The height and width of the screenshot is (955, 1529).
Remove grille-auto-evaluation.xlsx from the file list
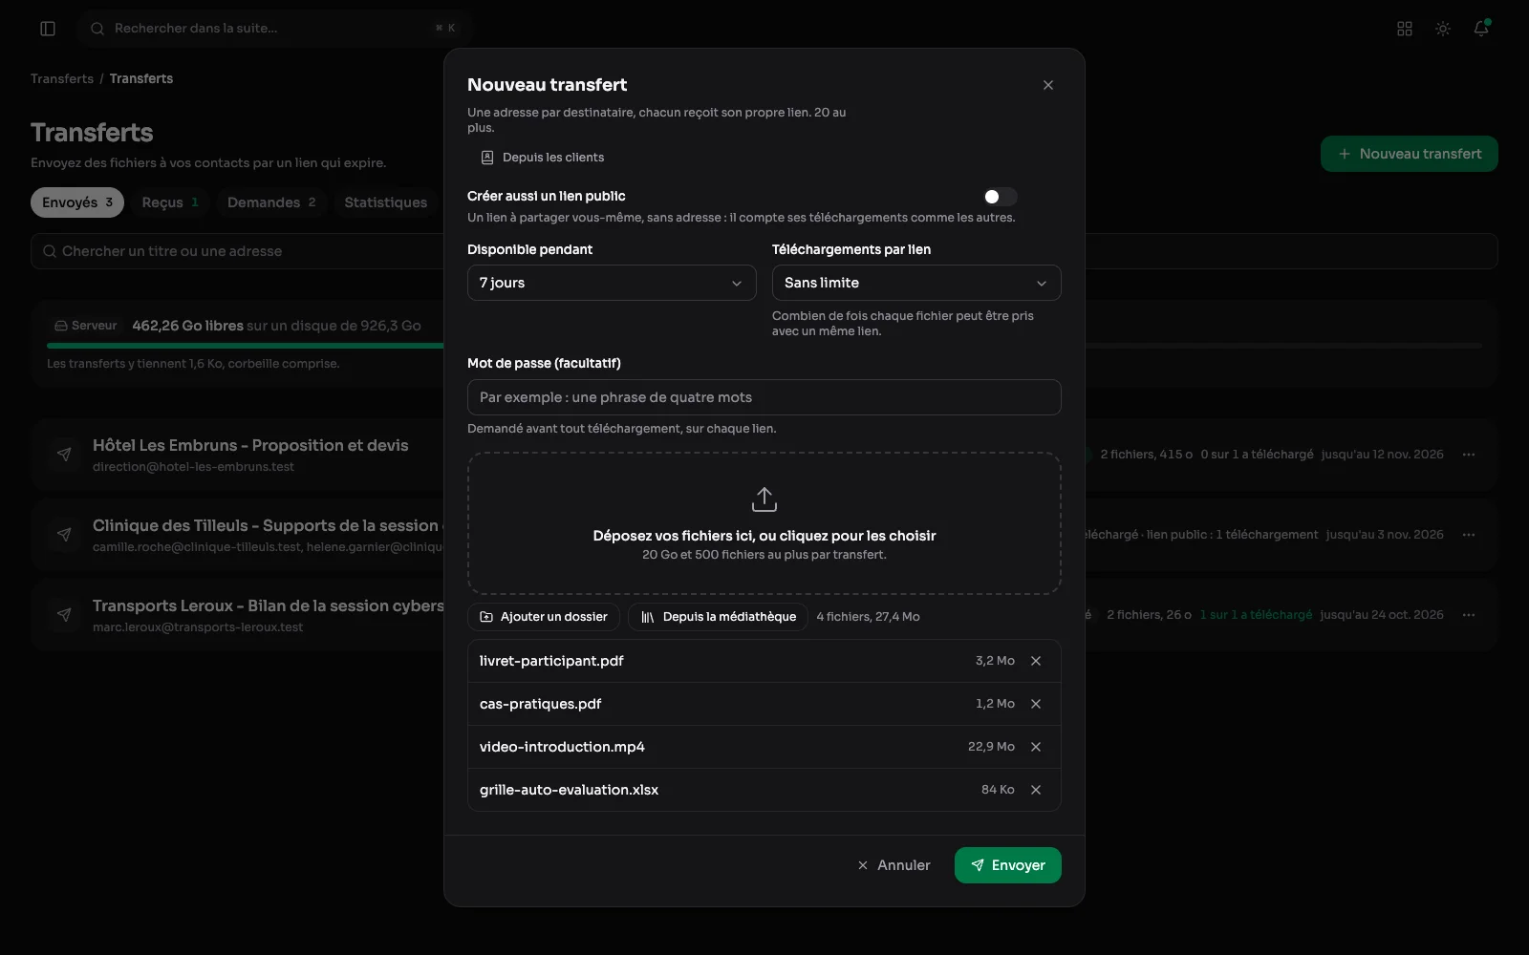pos(1036,790)
